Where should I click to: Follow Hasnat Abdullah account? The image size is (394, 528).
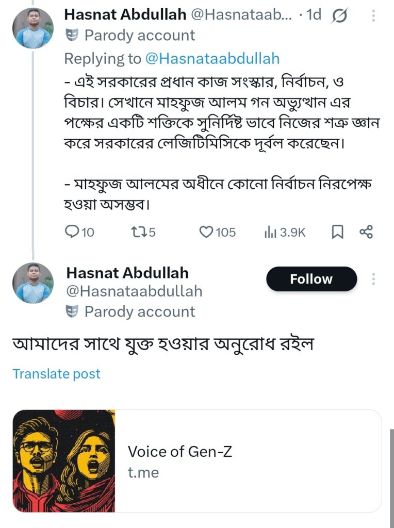311,279
